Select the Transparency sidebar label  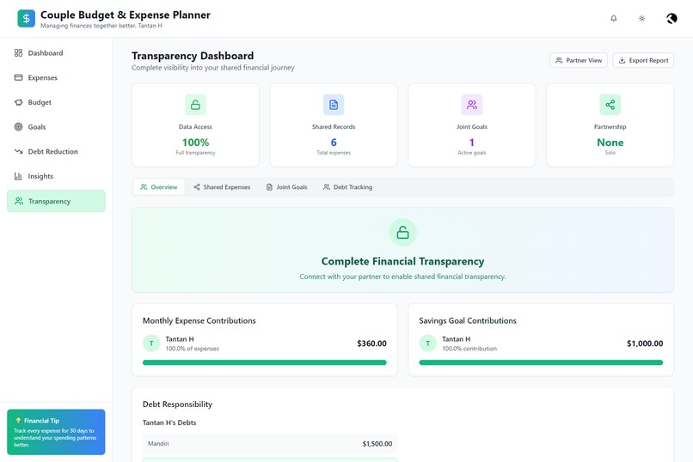(x=50, y=201)
